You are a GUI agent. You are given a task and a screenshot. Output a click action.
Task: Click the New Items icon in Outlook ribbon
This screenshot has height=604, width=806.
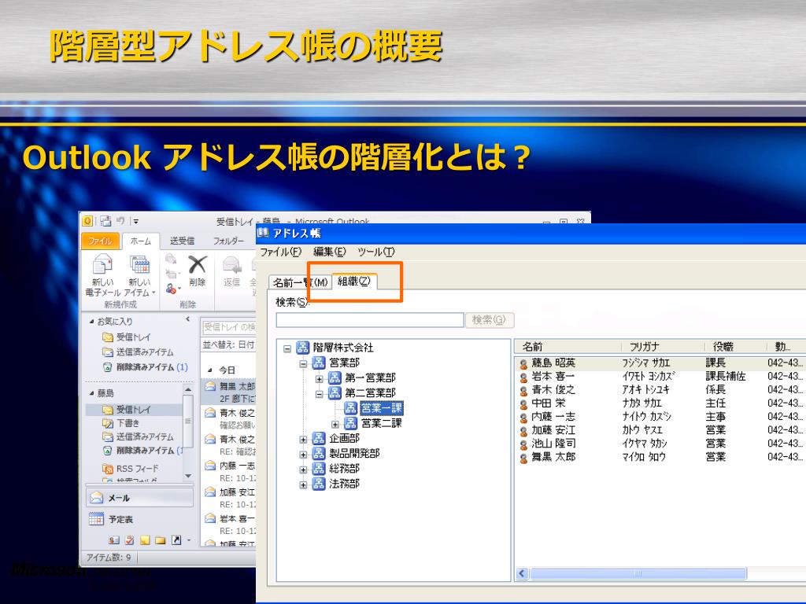pos(139,265)
